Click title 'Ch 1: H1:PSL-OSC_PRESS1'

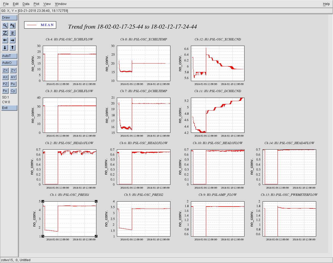point(70,195)
